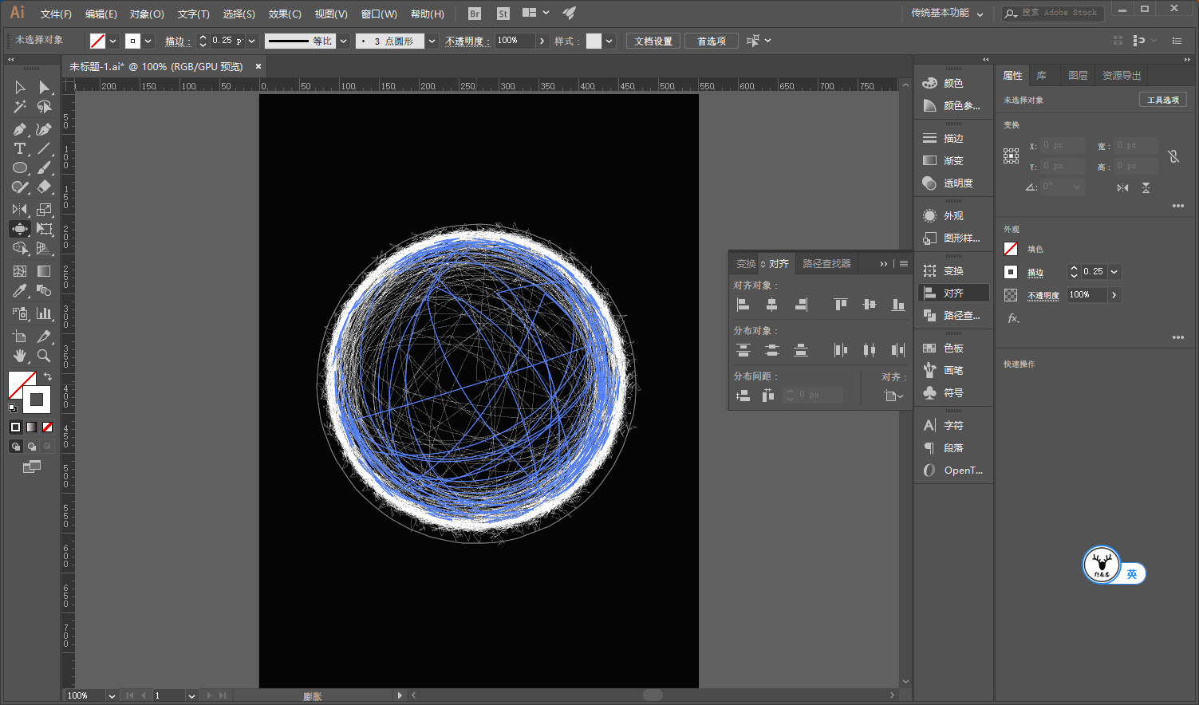
Task: Select the Gradient tool
Action: (x=44, y=271)
